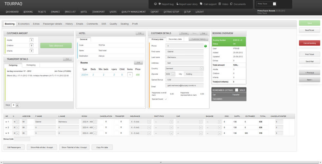Click the help question mark icon
The height and width of the screenshot is (164, 322).
tap(155, 4)
